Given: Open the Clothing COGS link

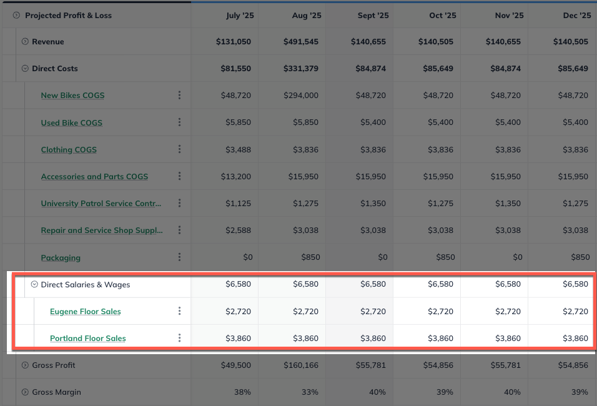Looking at the screenshot, I should 69,150.
